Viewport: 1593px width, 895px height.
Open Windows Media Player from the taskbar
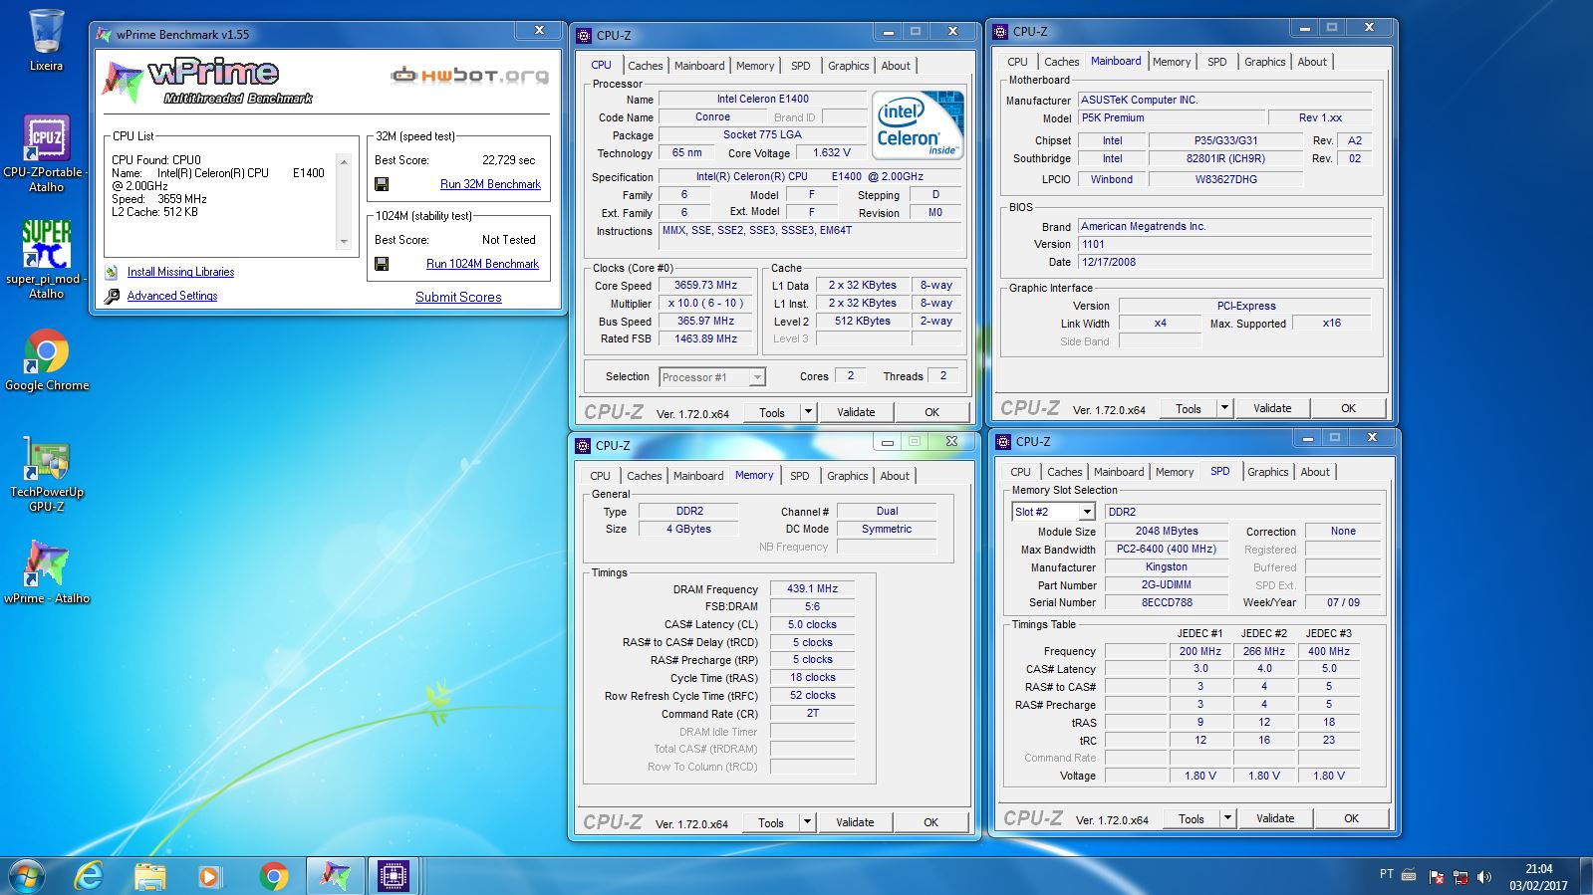209,876
